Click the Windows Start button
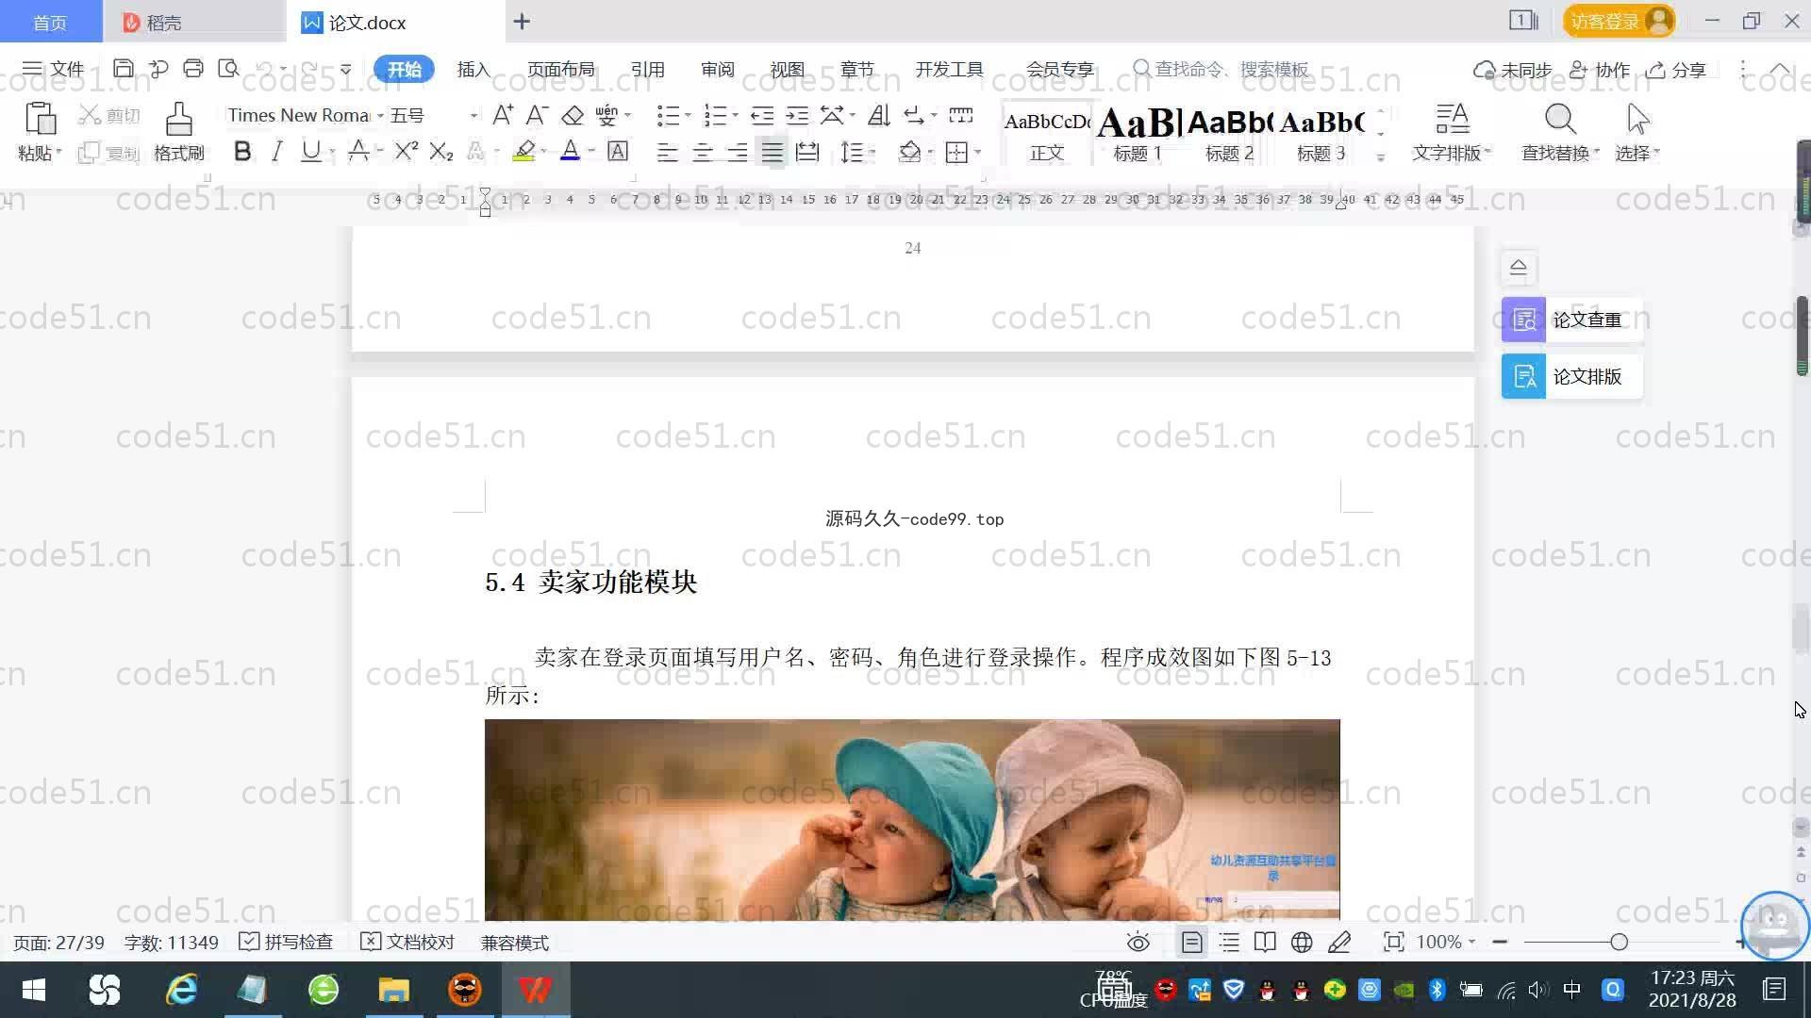 [x=34, y=990]
